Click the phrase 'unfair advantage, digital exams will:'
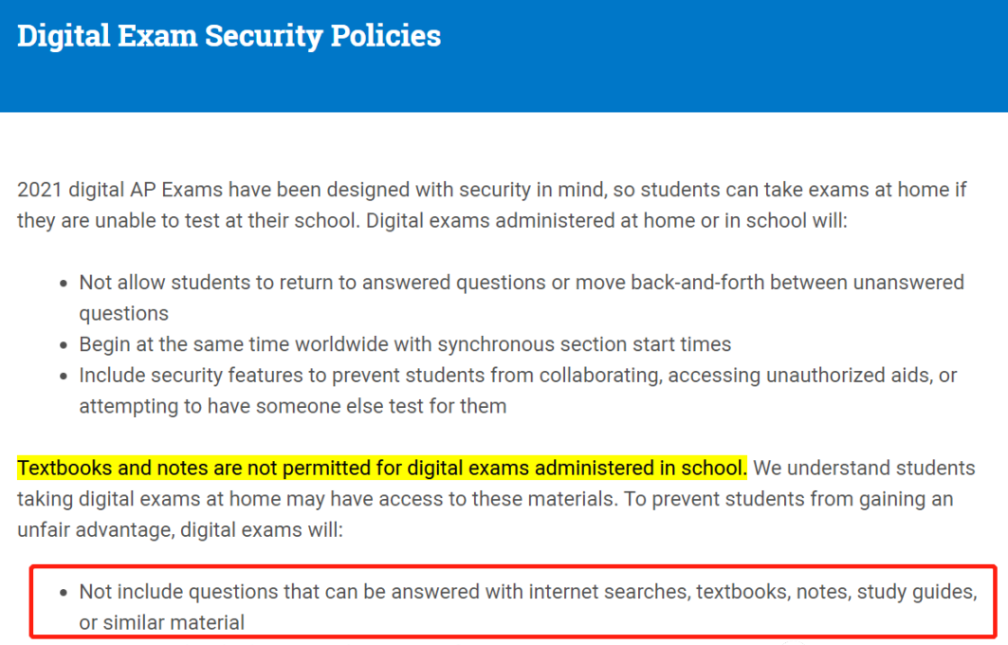The image size is (1008, 645). click(180, 530)
